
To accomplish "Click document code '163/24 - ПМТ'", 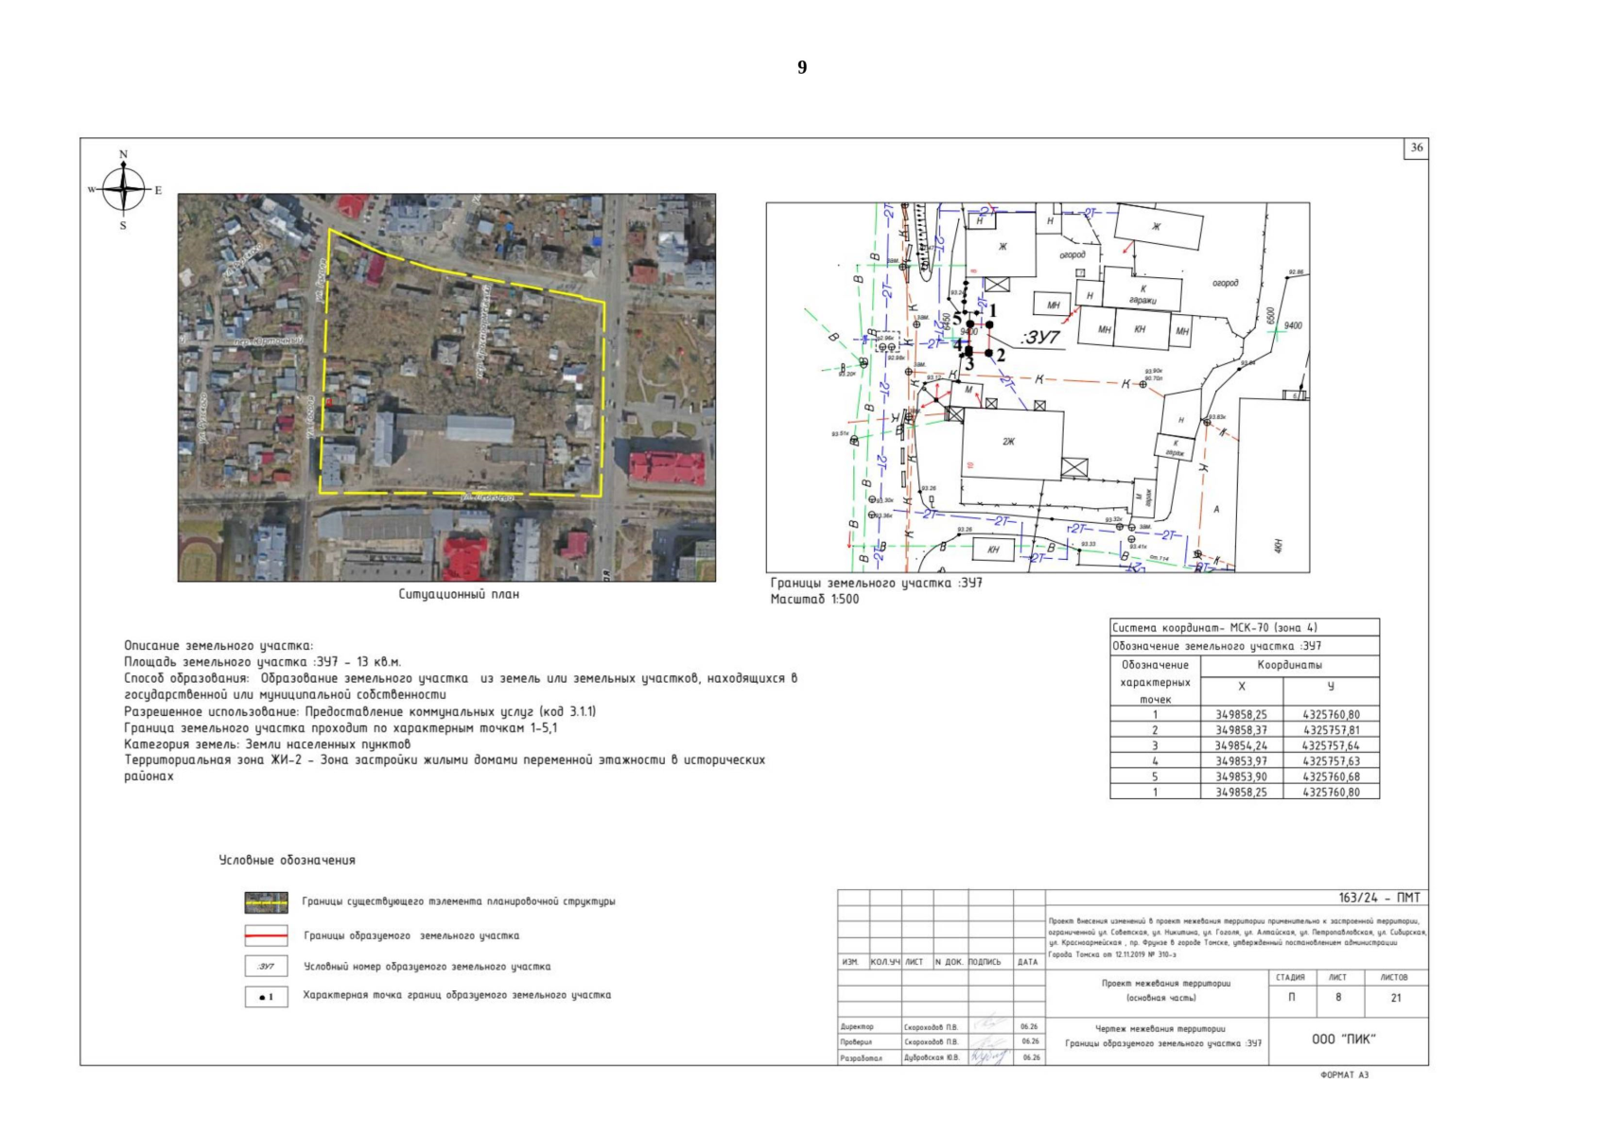I will [1379, 899].
